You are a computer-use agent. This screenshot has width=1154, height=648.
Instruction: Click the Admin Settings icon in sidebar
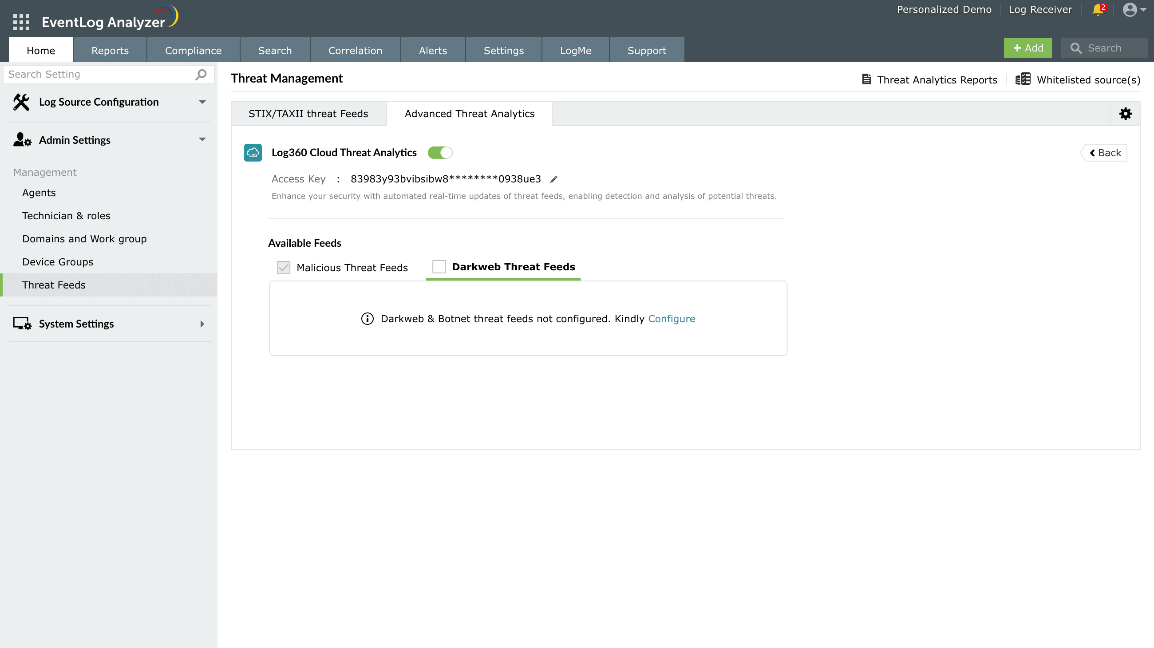pyautogui.click(x=21, y=140)
